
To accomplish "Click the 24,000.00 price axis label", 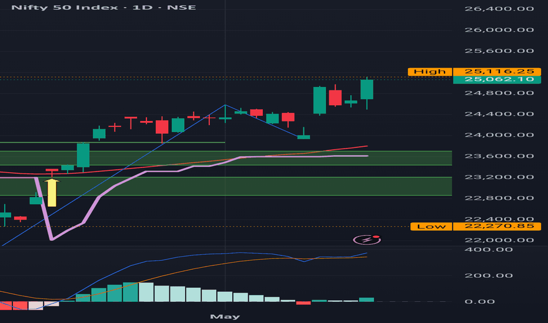I will 499,135.
